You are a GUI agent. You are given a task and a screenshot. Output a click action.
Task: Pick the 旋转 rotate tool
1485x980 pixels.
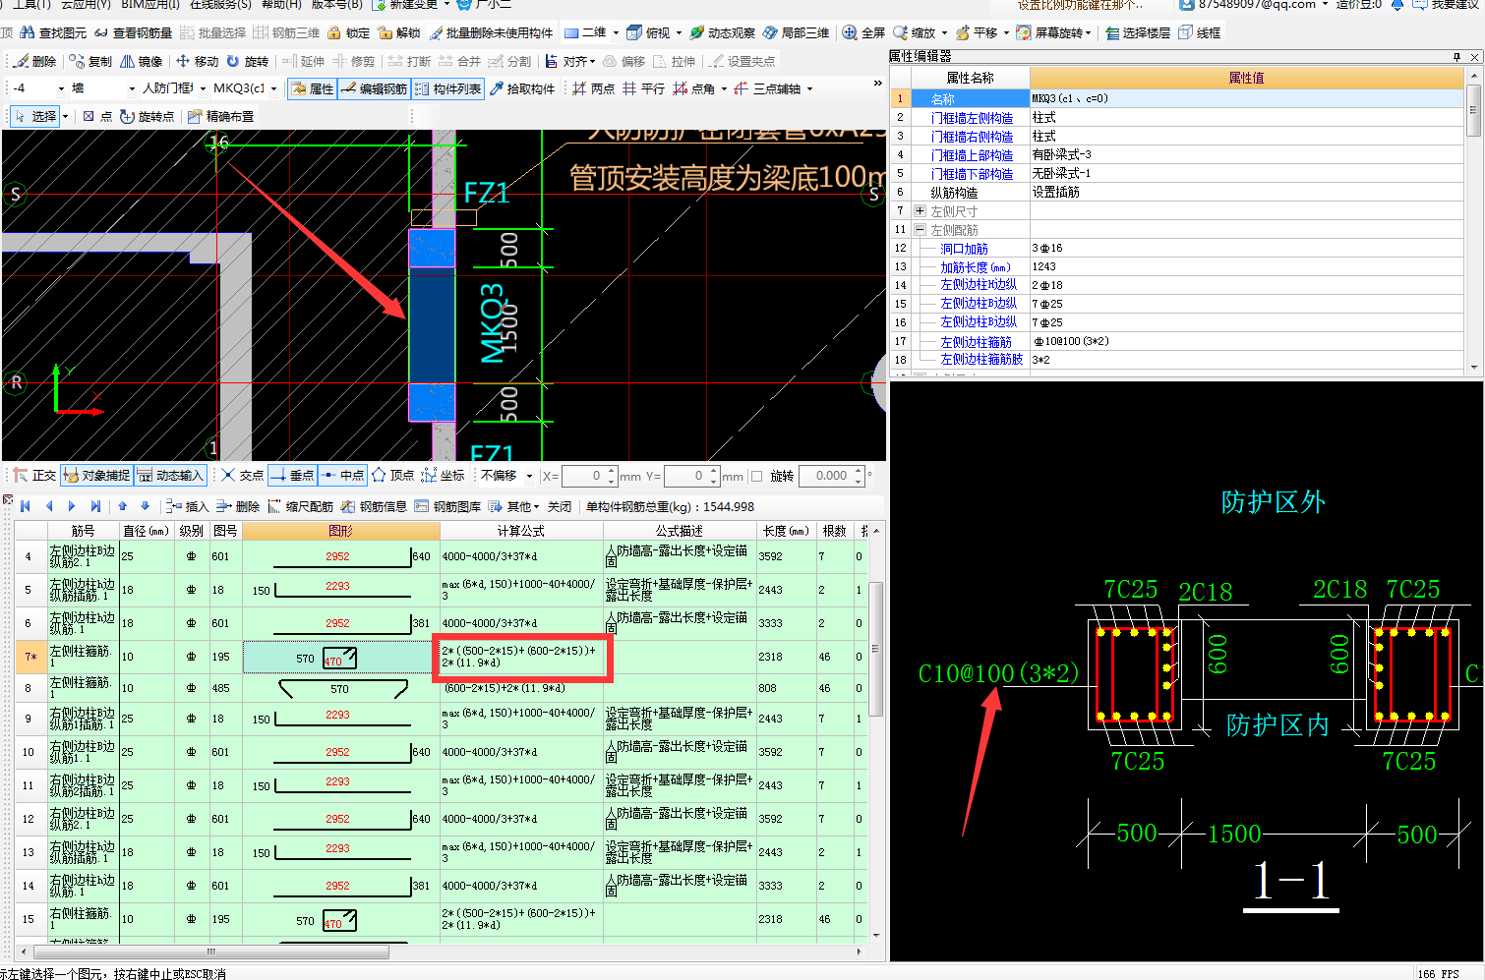248,61
